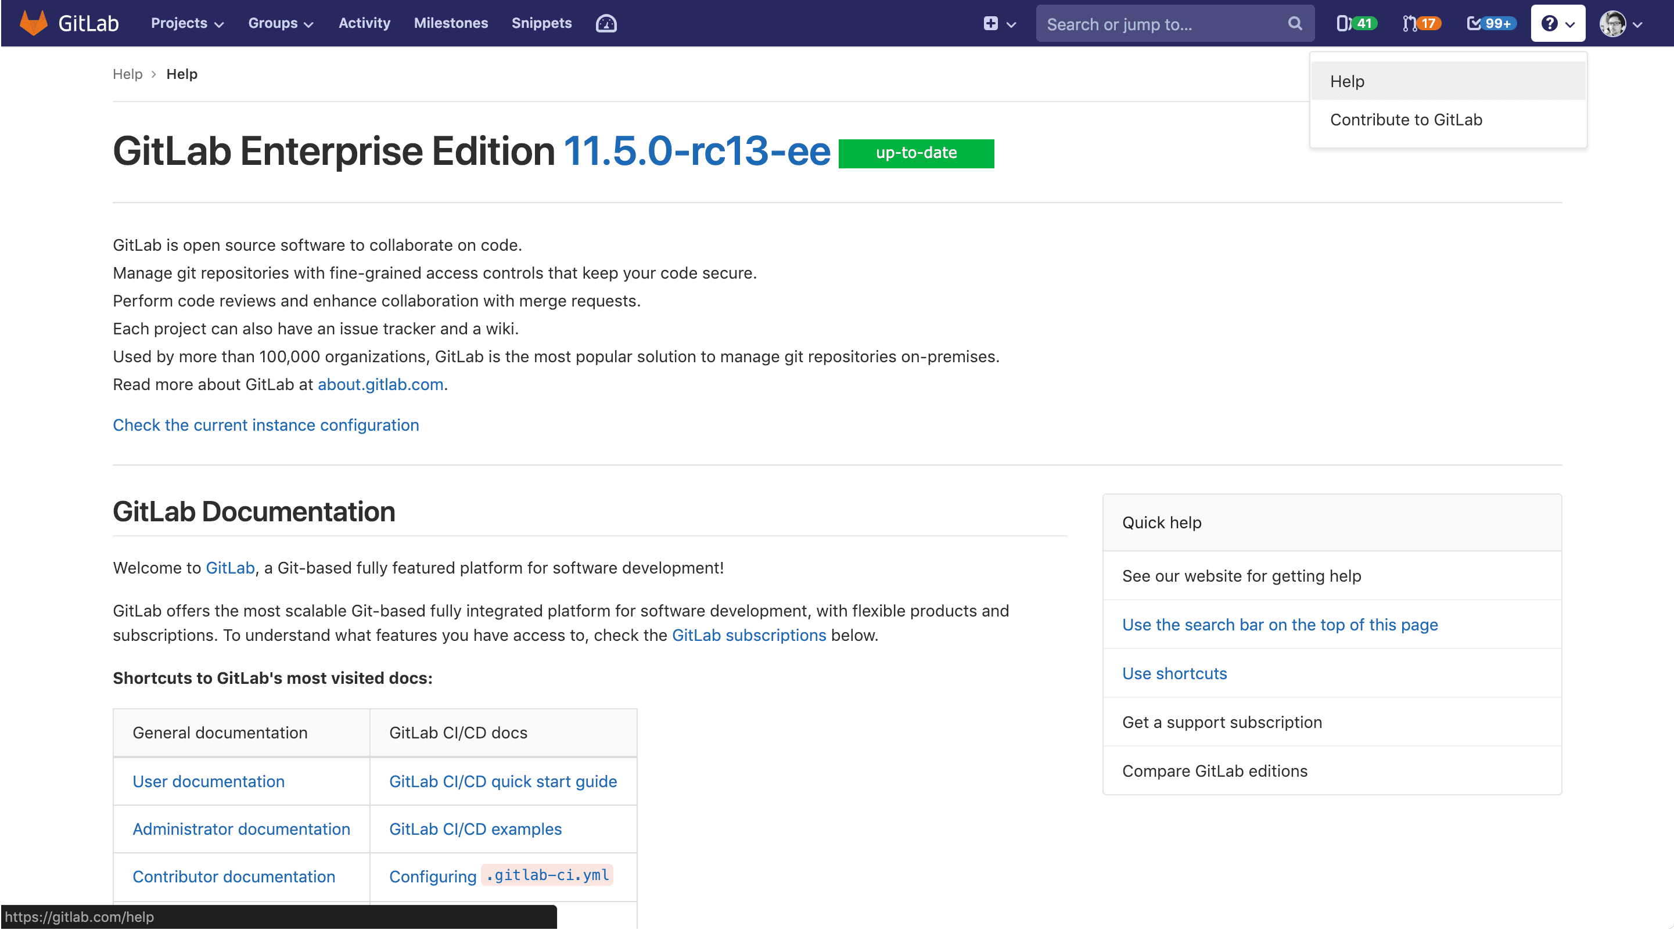
Task: Open todos counter showing 99+
Action: point(1490,23)
